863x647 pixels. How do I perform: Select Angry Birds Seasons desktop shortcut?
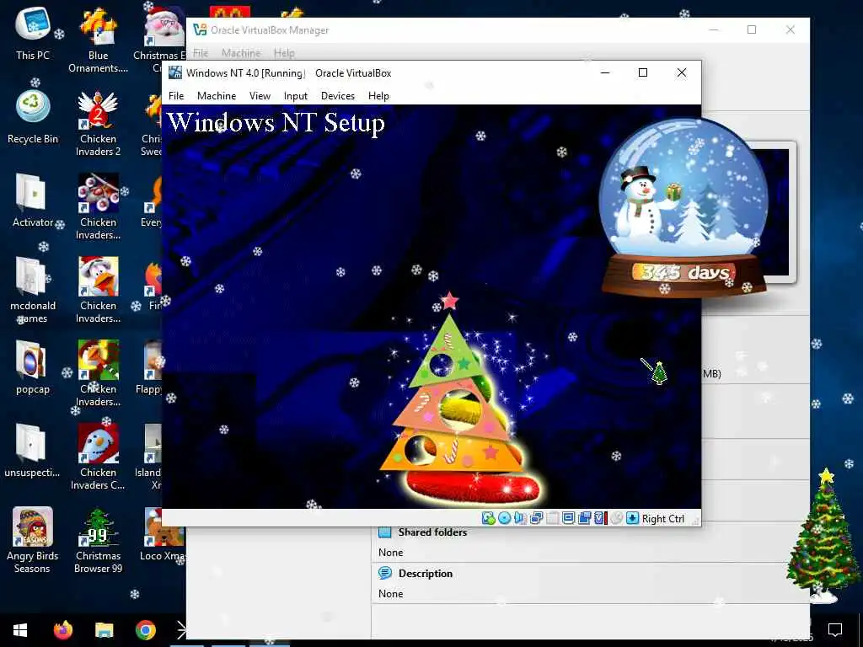33,540
